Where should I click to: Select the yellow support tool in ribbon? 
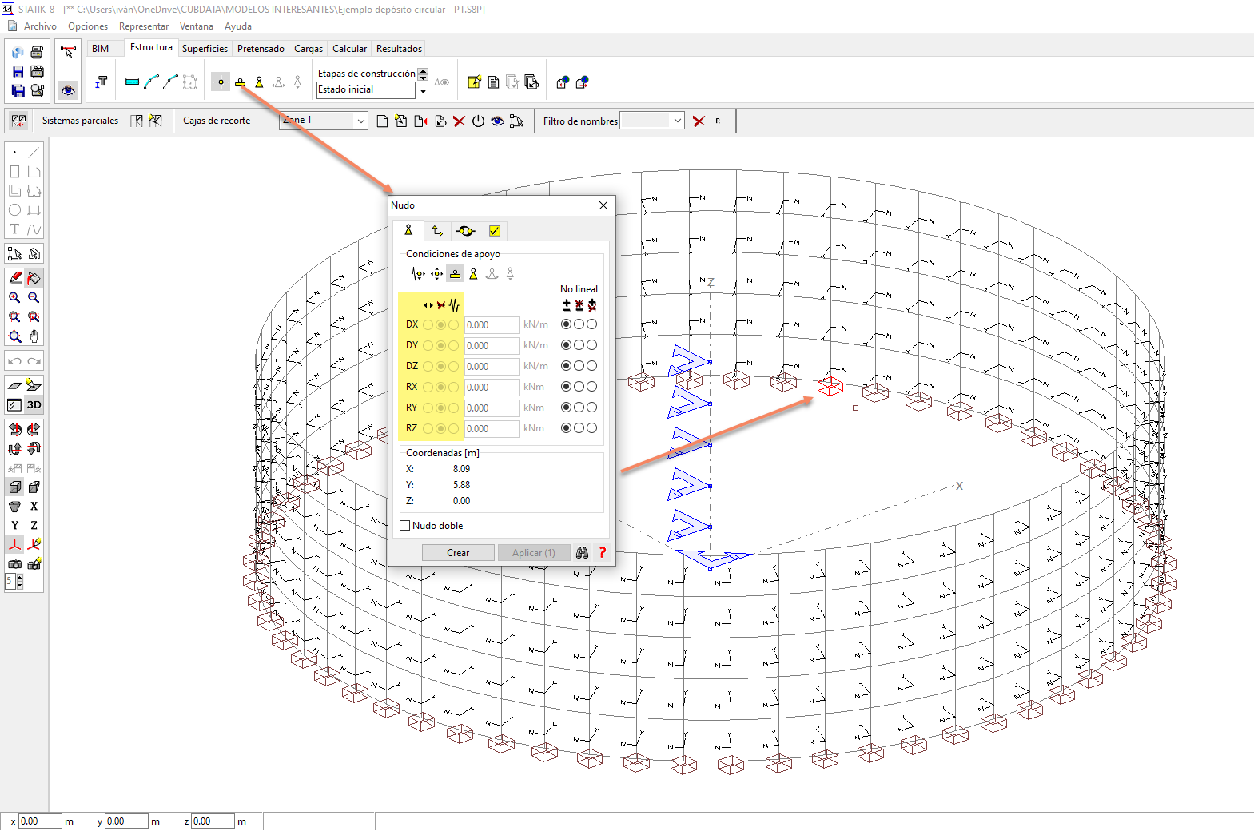click(240, 82)
